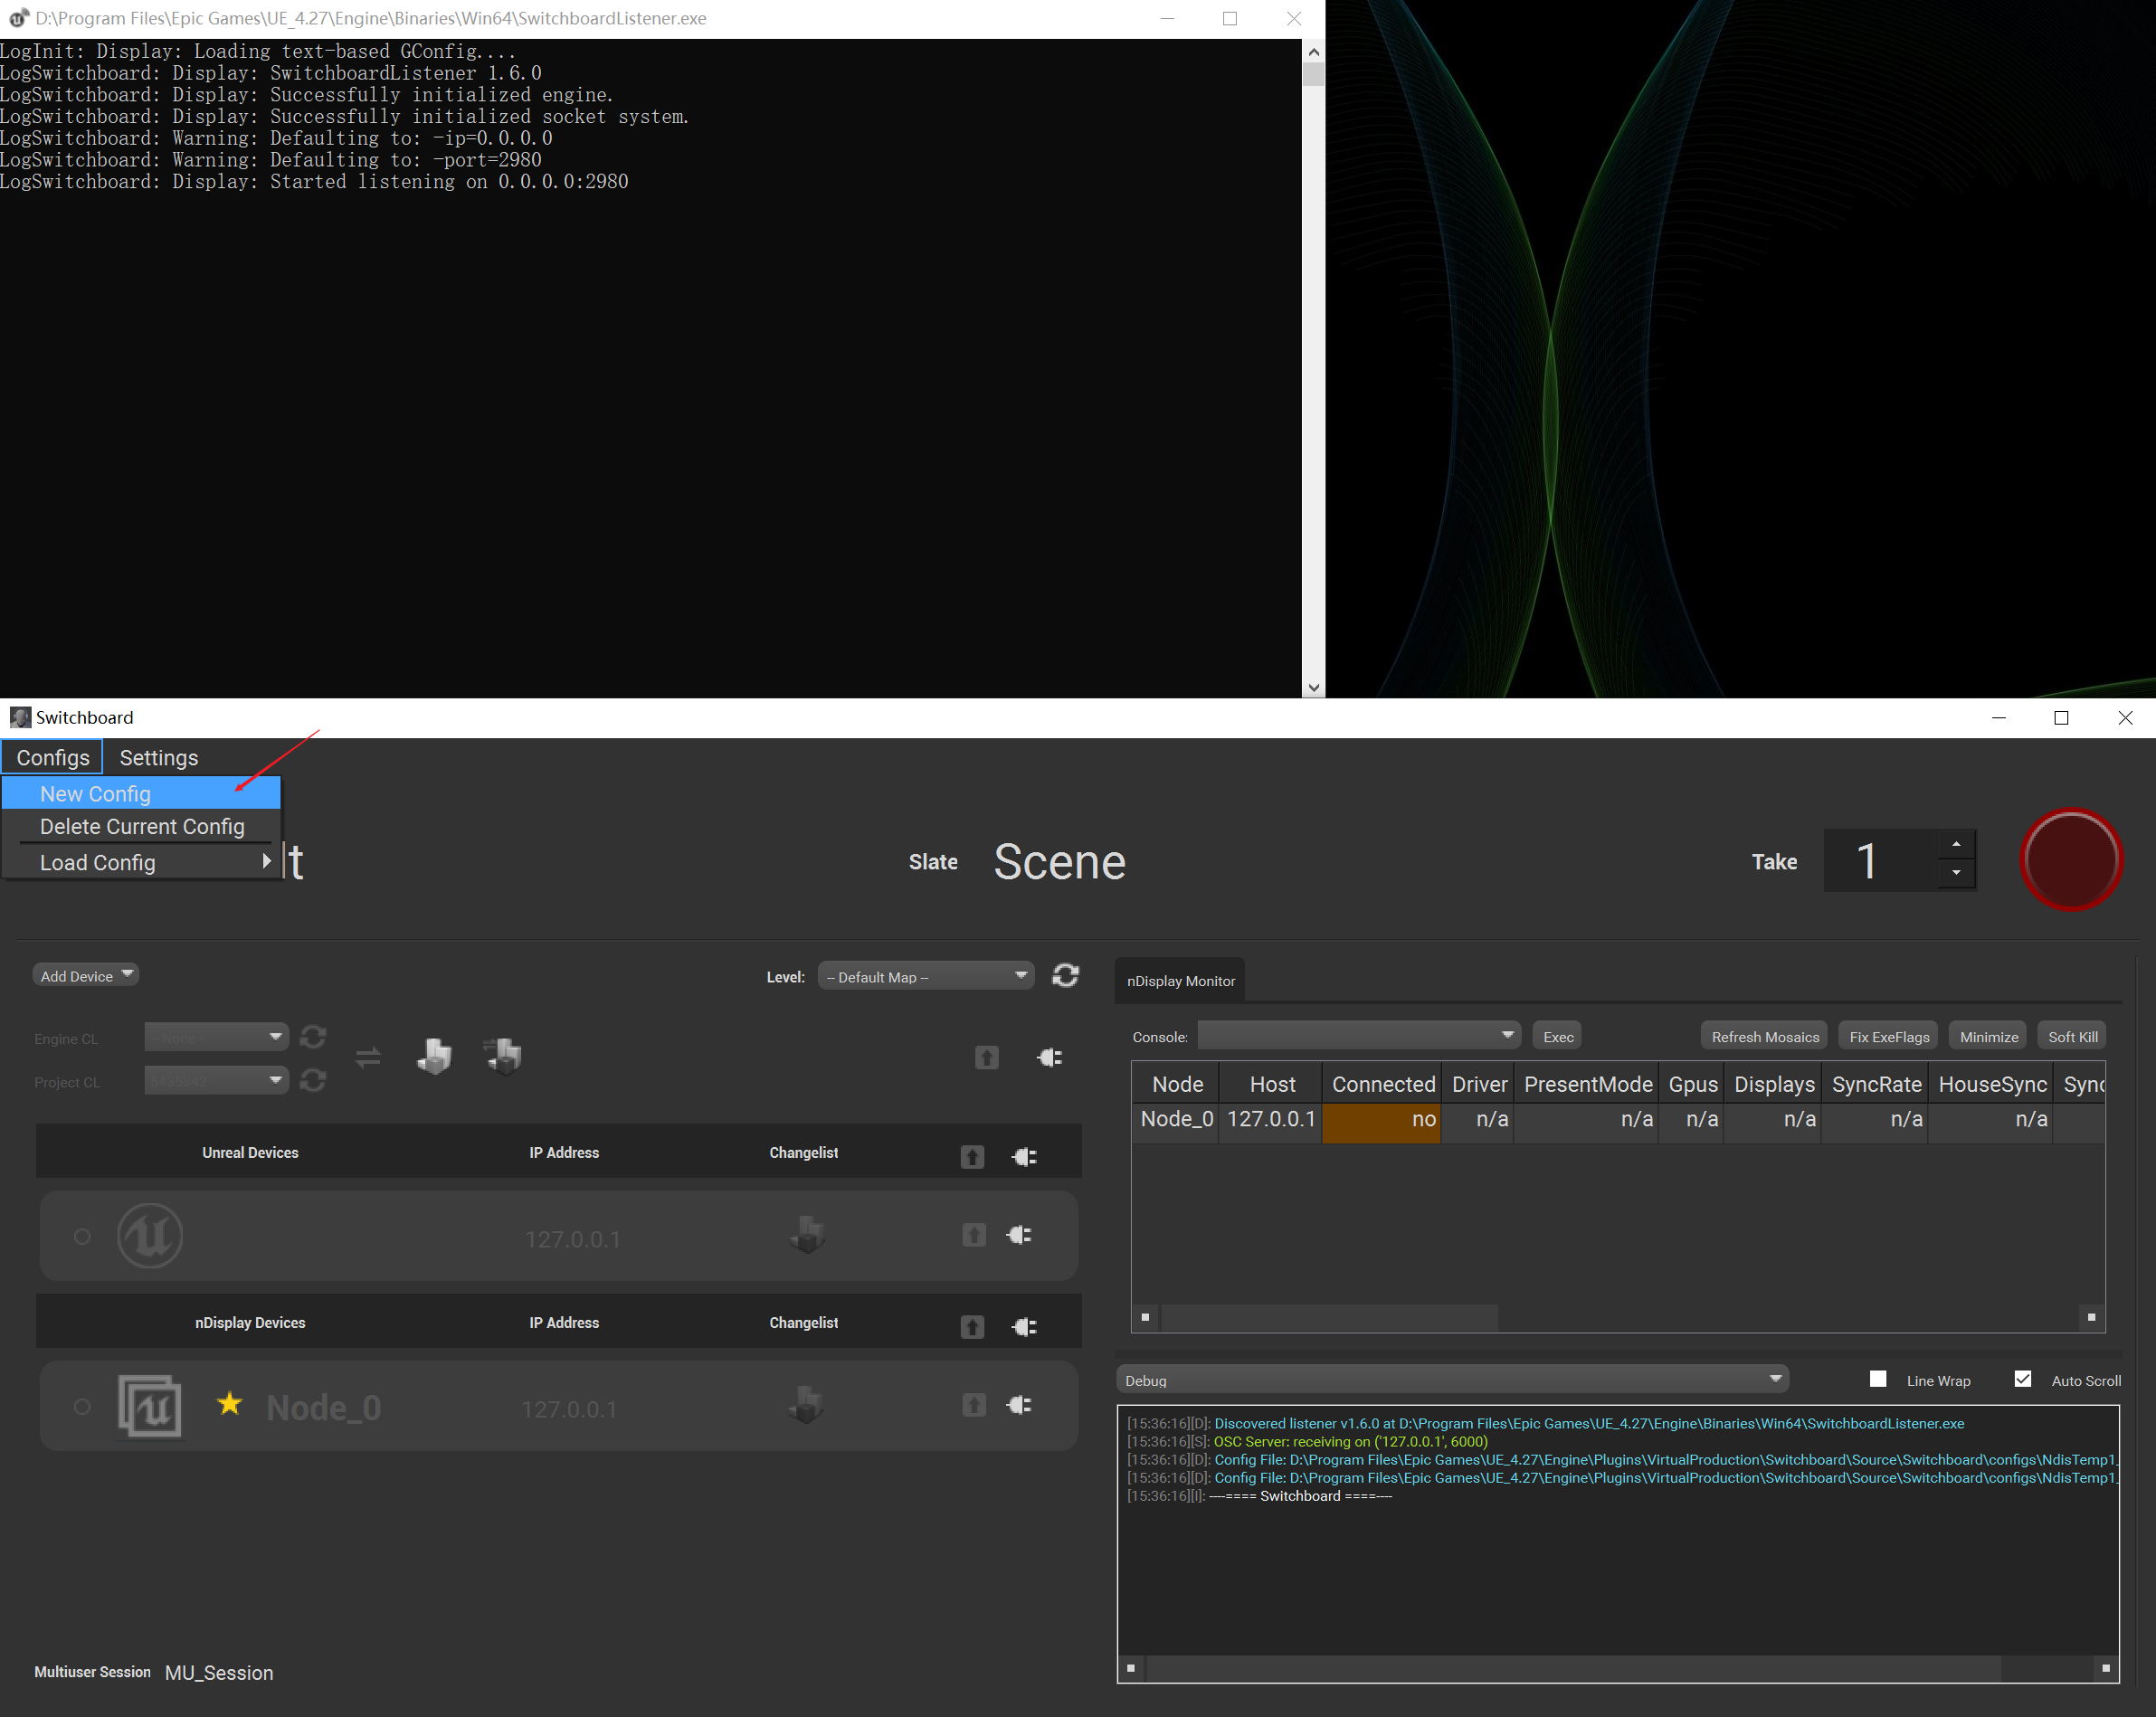The height and width of the screenshot is (1717, 2156).
Task: Click the sync and build all icon
Action: coord(503,1055)
